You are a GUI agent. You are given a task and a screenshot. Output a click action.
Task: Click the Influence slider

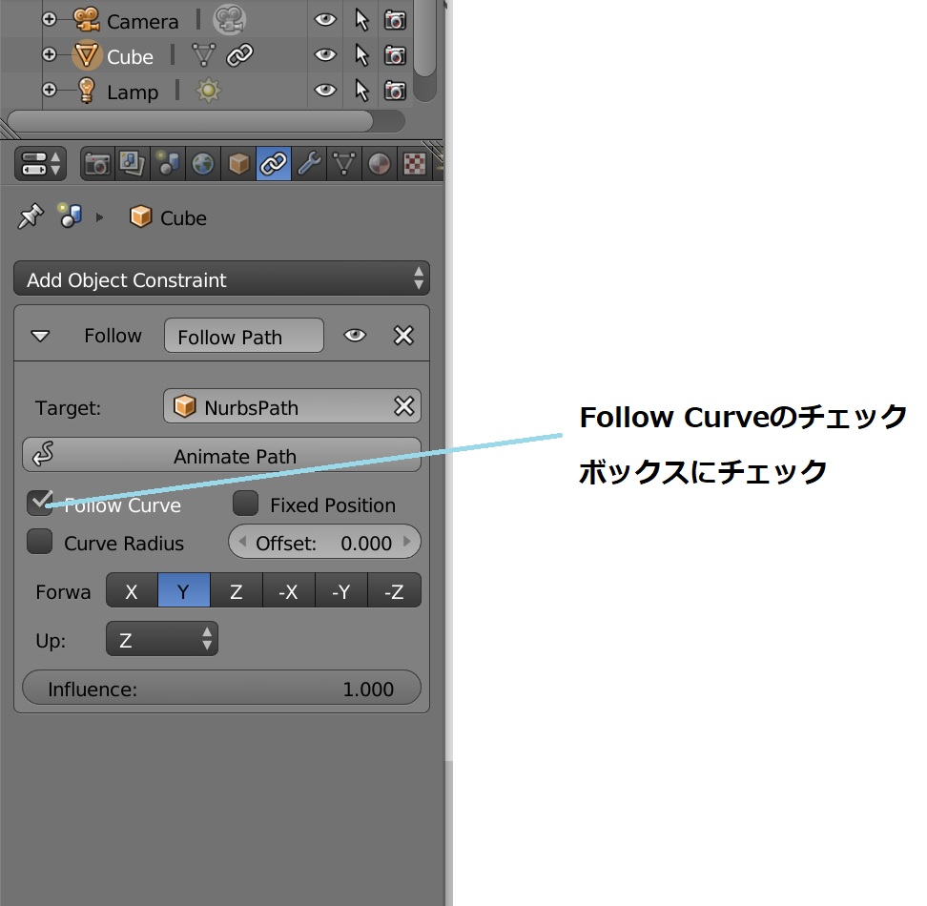(221, 688)
